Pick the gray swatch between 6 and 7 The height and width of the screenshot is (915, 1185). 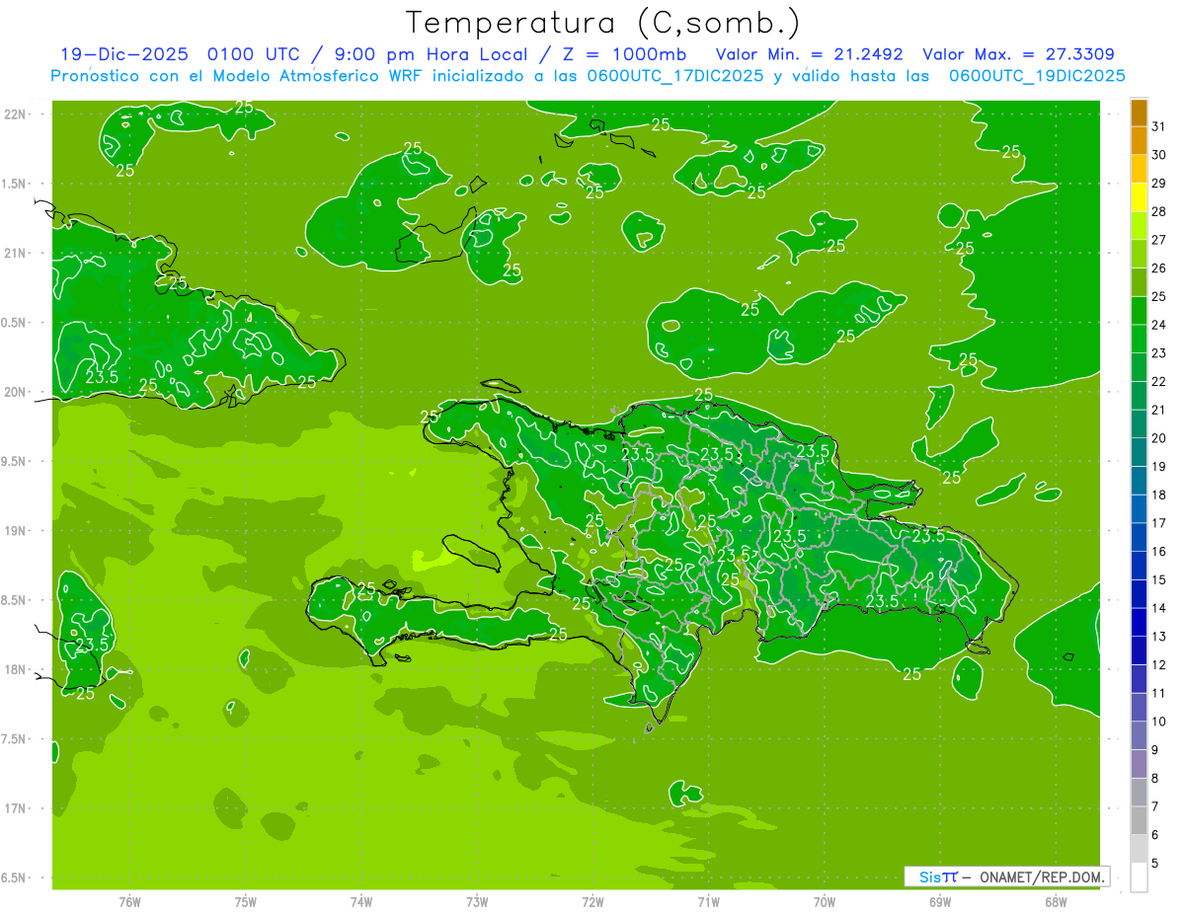click(x=1139, y=821)
